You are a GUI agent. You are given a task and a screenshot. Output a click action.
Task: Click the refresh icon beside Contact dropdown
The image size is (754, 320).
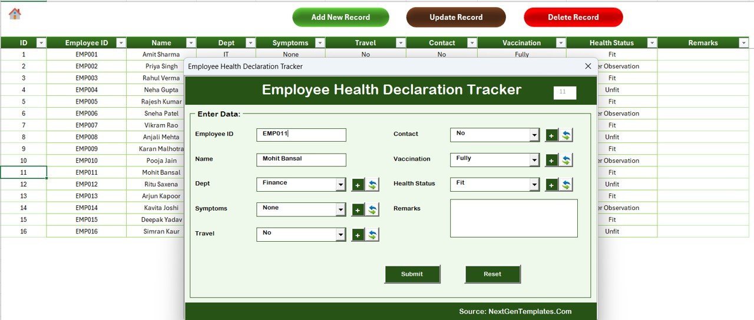pos(566,135)
